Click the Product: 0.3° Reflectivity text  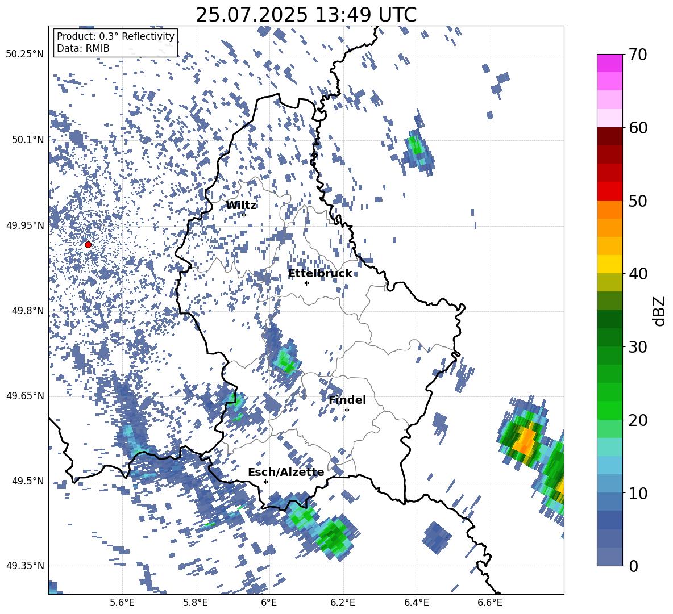click(115, 36)
